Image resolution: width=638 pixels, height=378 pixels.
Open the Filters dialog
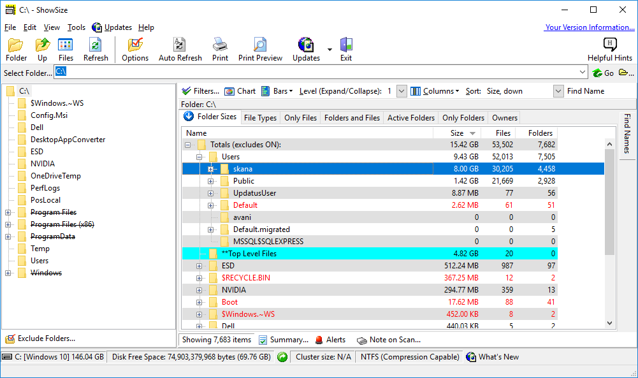click(x=201, y=91)
